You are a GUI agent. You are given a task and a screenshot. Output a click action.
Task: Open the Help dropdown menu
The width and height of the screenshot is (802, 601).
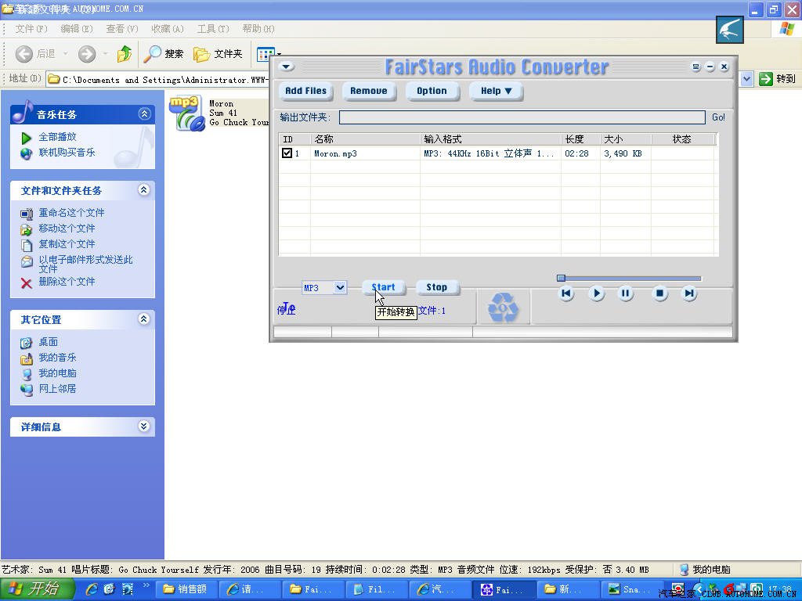(496, 91)
